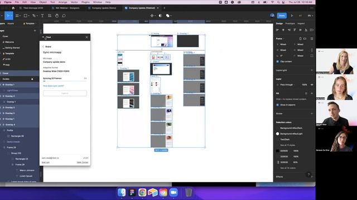Go back to Brand in plugin

[47, 47]
